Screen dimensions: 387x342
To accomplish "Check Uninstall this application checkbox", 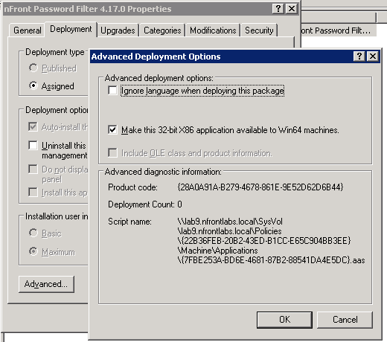I will (33, 145).
